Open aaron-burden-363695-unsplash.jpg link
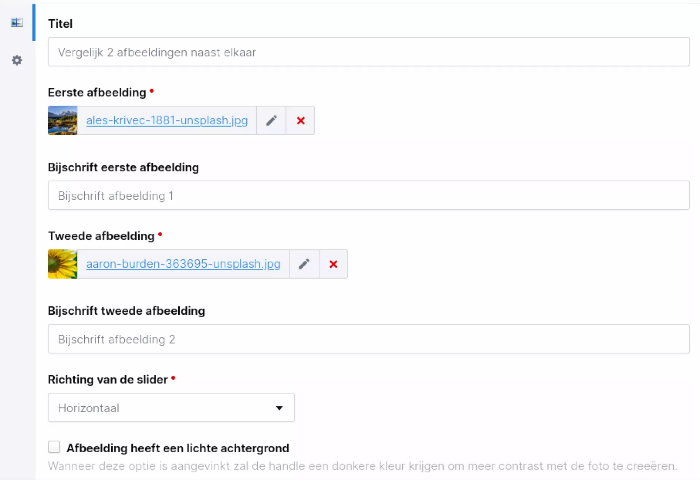Viewport: 700px width, 480px height. click(x=183, y=264)
